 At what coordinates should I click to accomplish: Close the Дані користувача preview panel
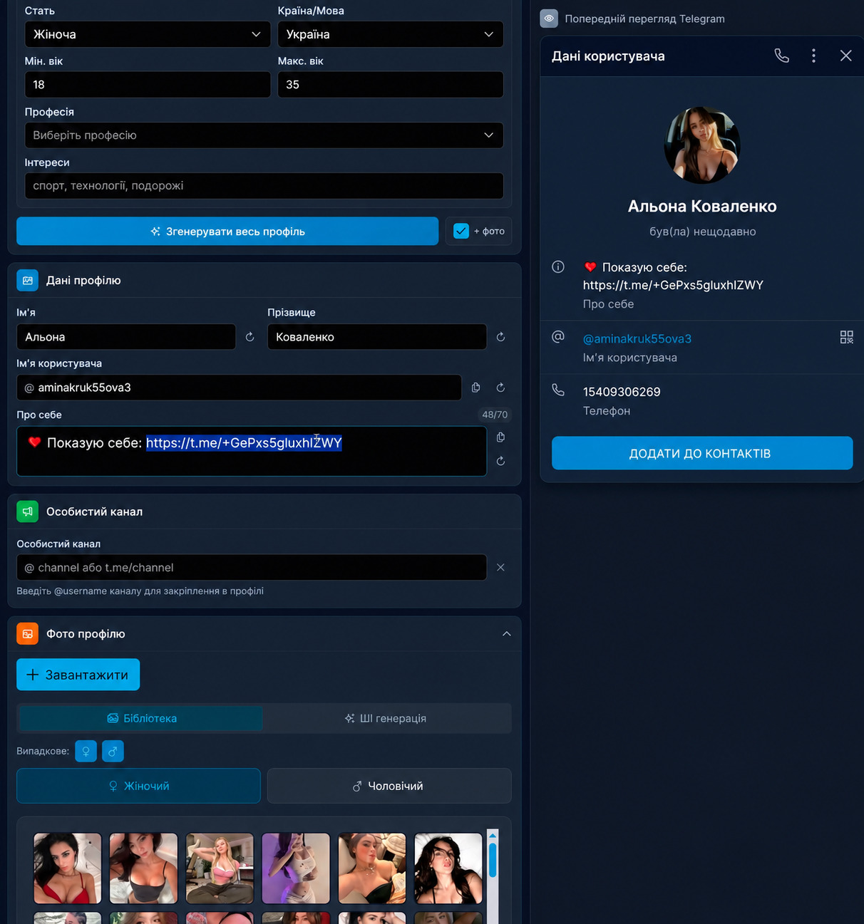[x=845, y=56]
